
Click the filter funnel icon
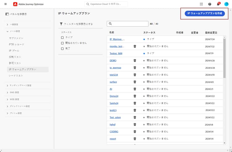[61, 24]
